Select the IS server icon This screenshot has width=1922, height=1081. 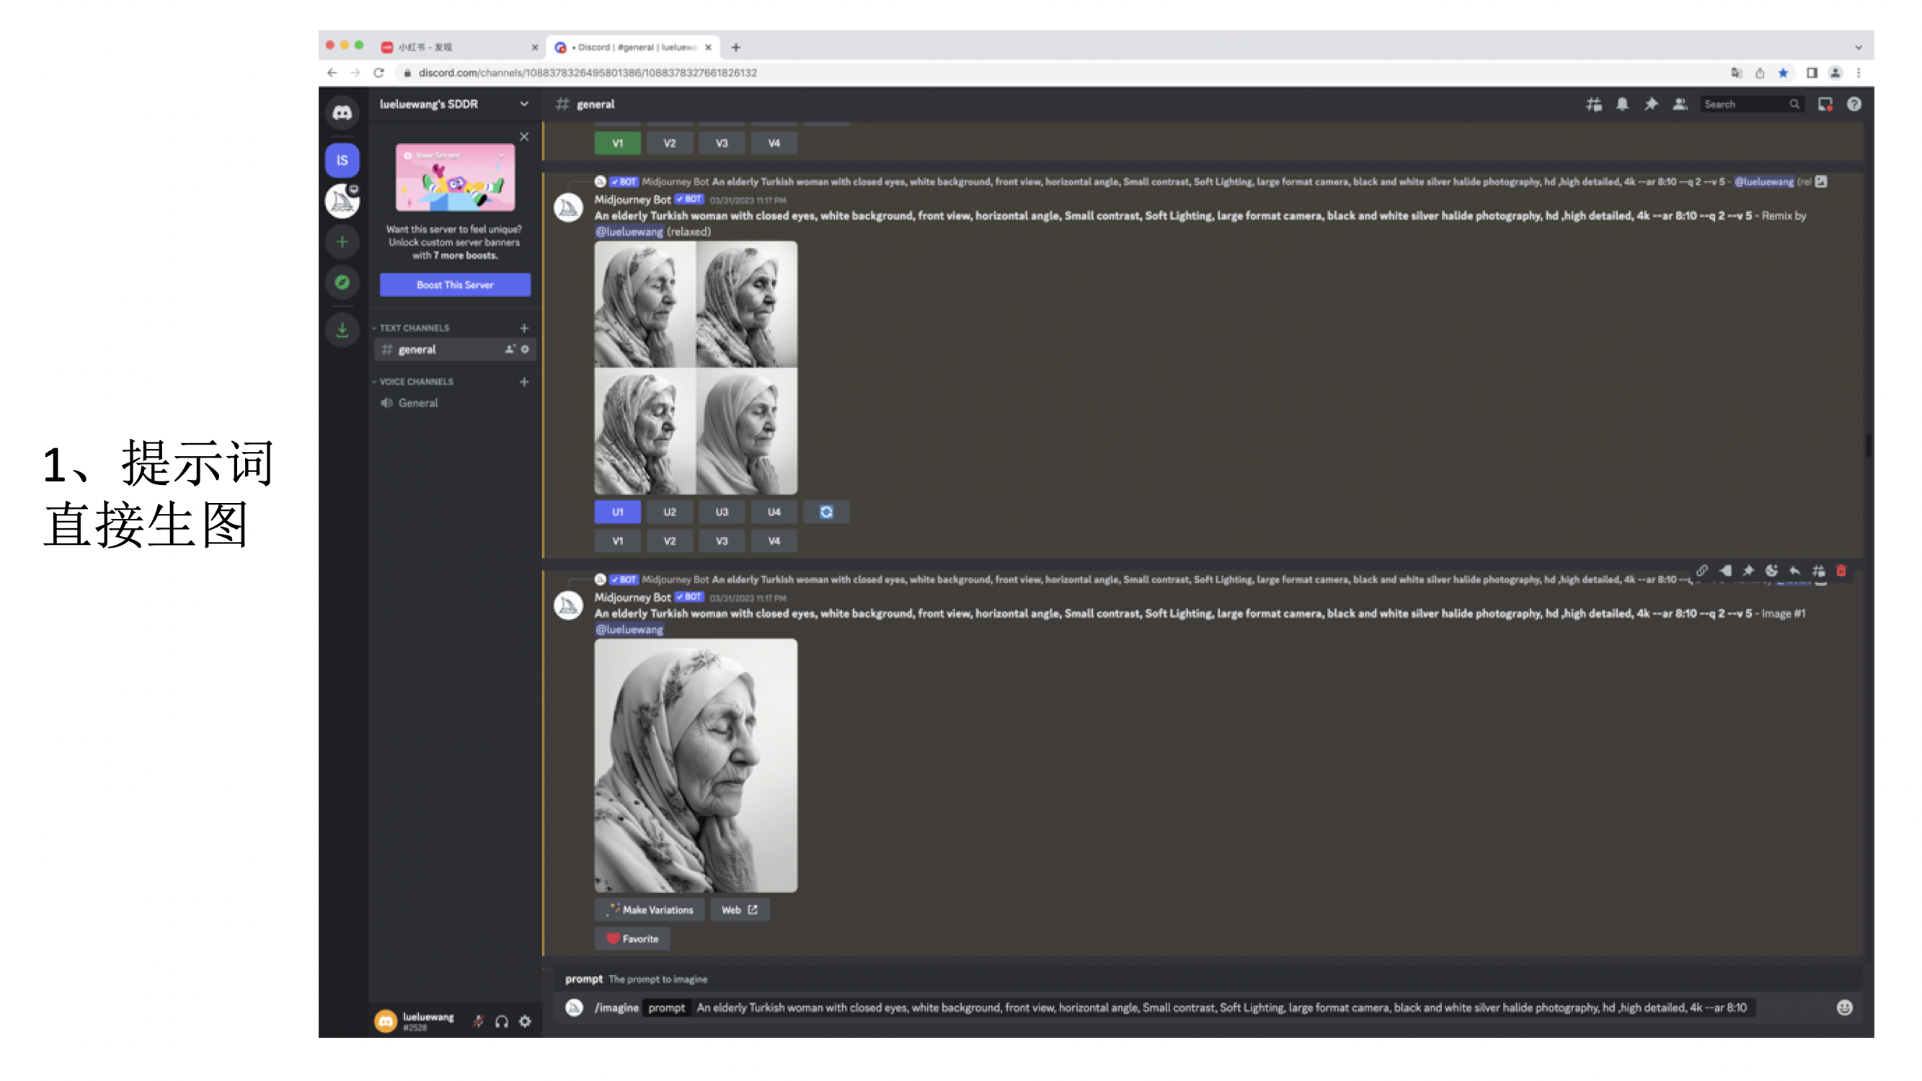(x=342, y=160)
